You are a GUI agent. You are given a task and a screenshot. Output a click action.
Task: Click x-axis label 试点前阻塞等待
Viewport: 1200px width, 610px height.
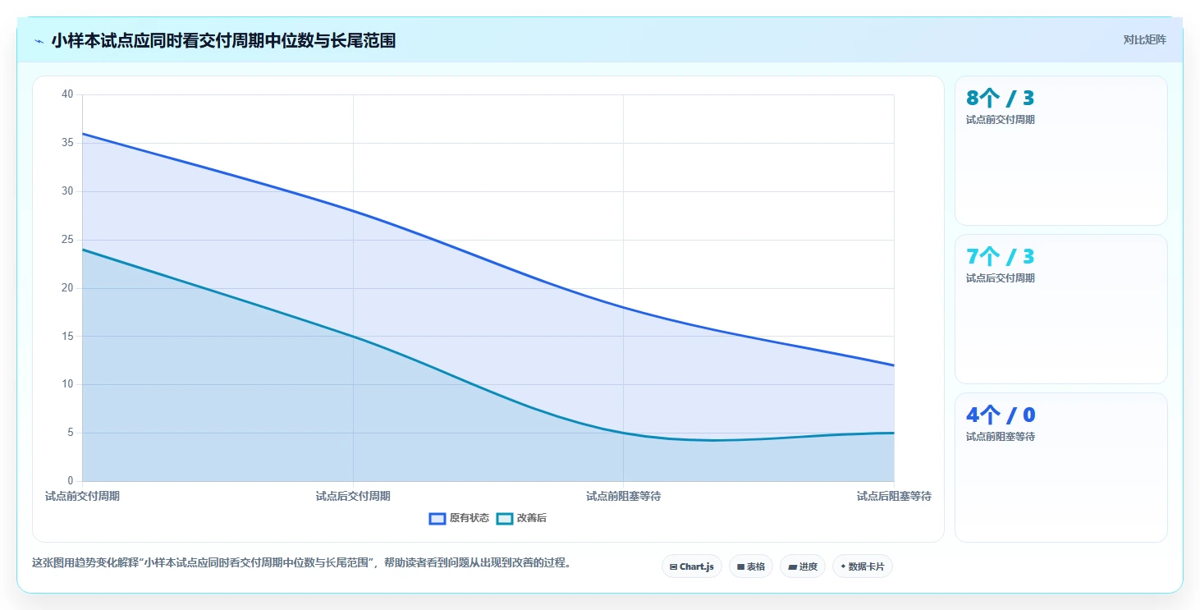click(x=624, y=496)
